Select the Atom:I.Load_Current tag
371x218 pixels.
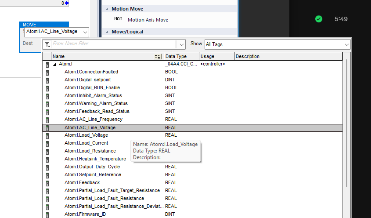coord(86,143)
